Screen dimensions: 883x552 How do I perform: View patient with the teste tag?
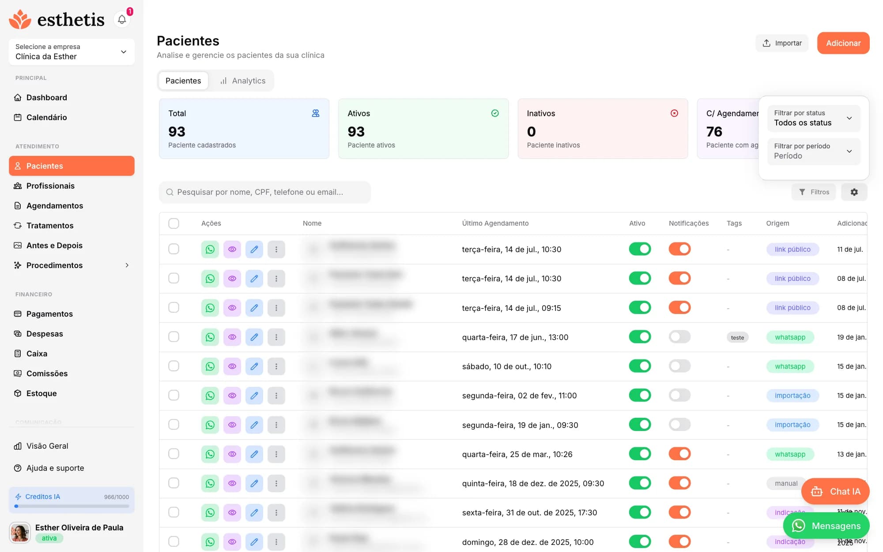232,337
